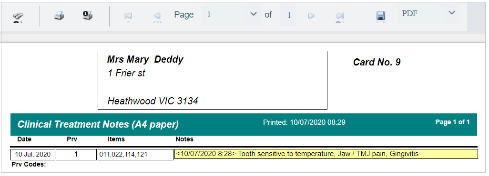
Task: Click the binoculars find text icon
Action: 18,17
